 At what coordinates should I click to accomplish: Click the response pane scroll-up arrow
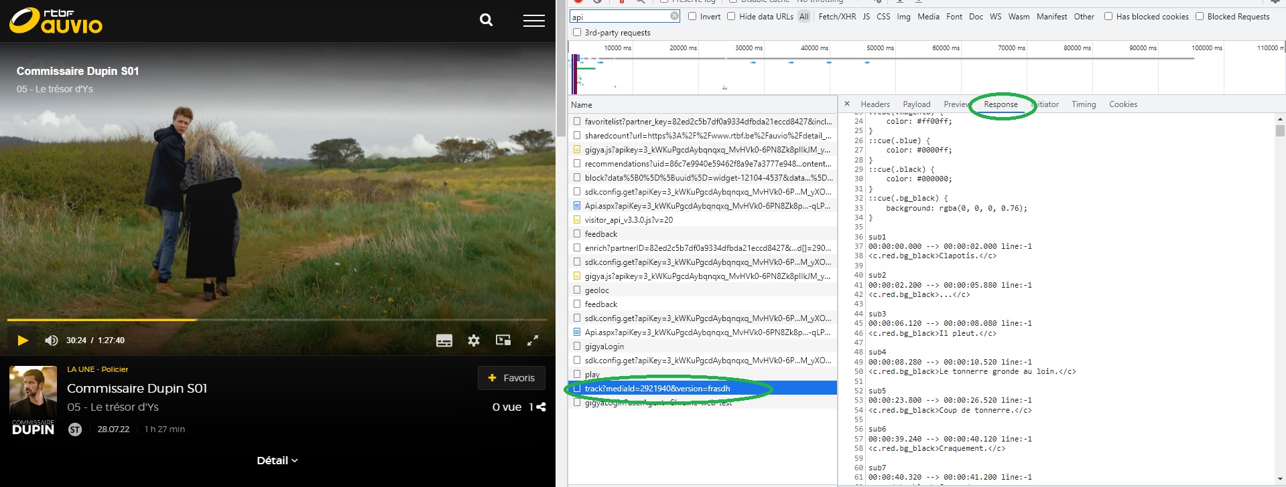coord(1280,118)
